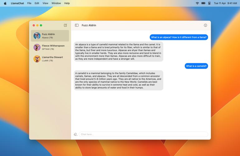Open chat info via the info icon
The image size is (240, 156).
click(x=205, y=25)
